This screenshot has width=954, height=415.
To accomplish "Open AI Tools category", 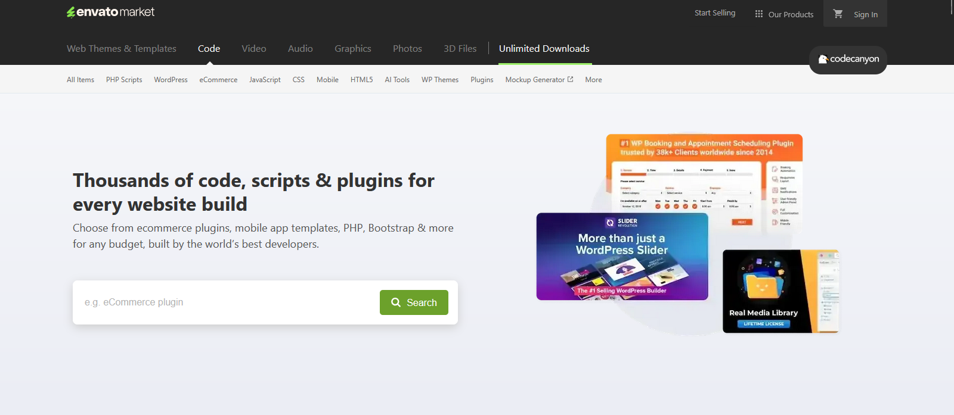I will (397, 80).
